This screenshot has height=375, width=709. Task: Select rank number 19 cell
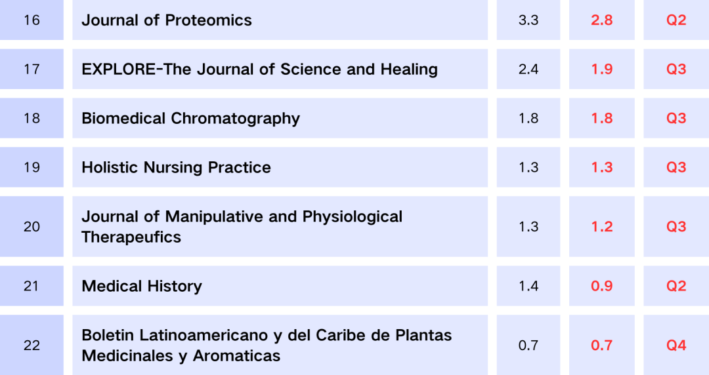[x=32, y=167]
